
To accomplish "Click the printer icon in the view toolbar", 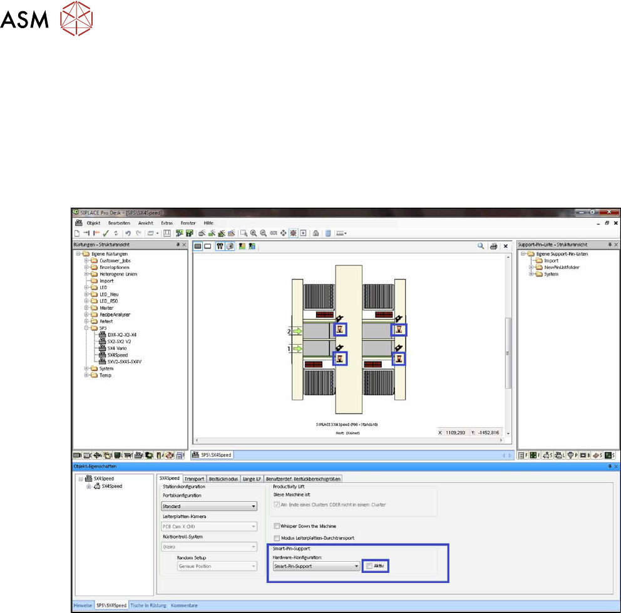I will pos(493,246).
